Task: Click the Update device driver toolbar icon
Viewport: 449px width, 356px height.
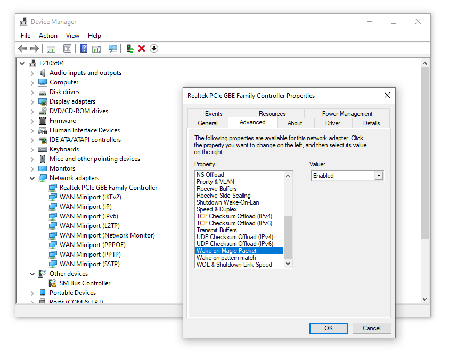Action: tap(130, 48)
